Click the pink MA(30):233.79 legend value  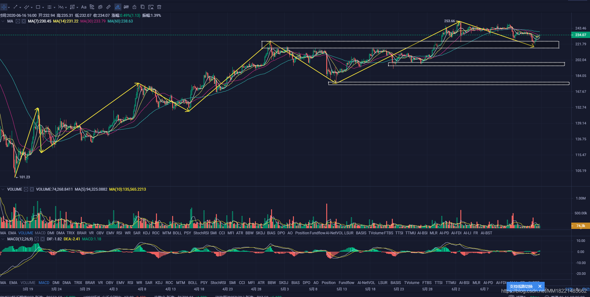(x=93, y=21)
